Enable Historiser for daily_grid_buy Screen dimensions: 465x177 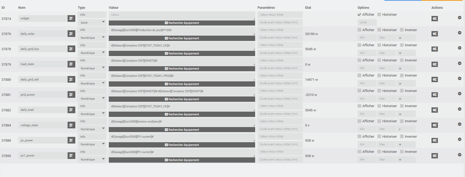(x=379, y=45)
